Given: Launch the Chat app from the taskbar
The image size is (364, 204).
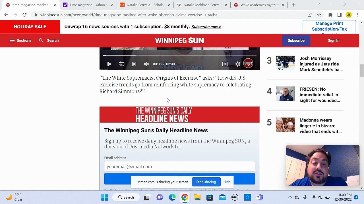Looking at the screenshot, I should [160, 197].
